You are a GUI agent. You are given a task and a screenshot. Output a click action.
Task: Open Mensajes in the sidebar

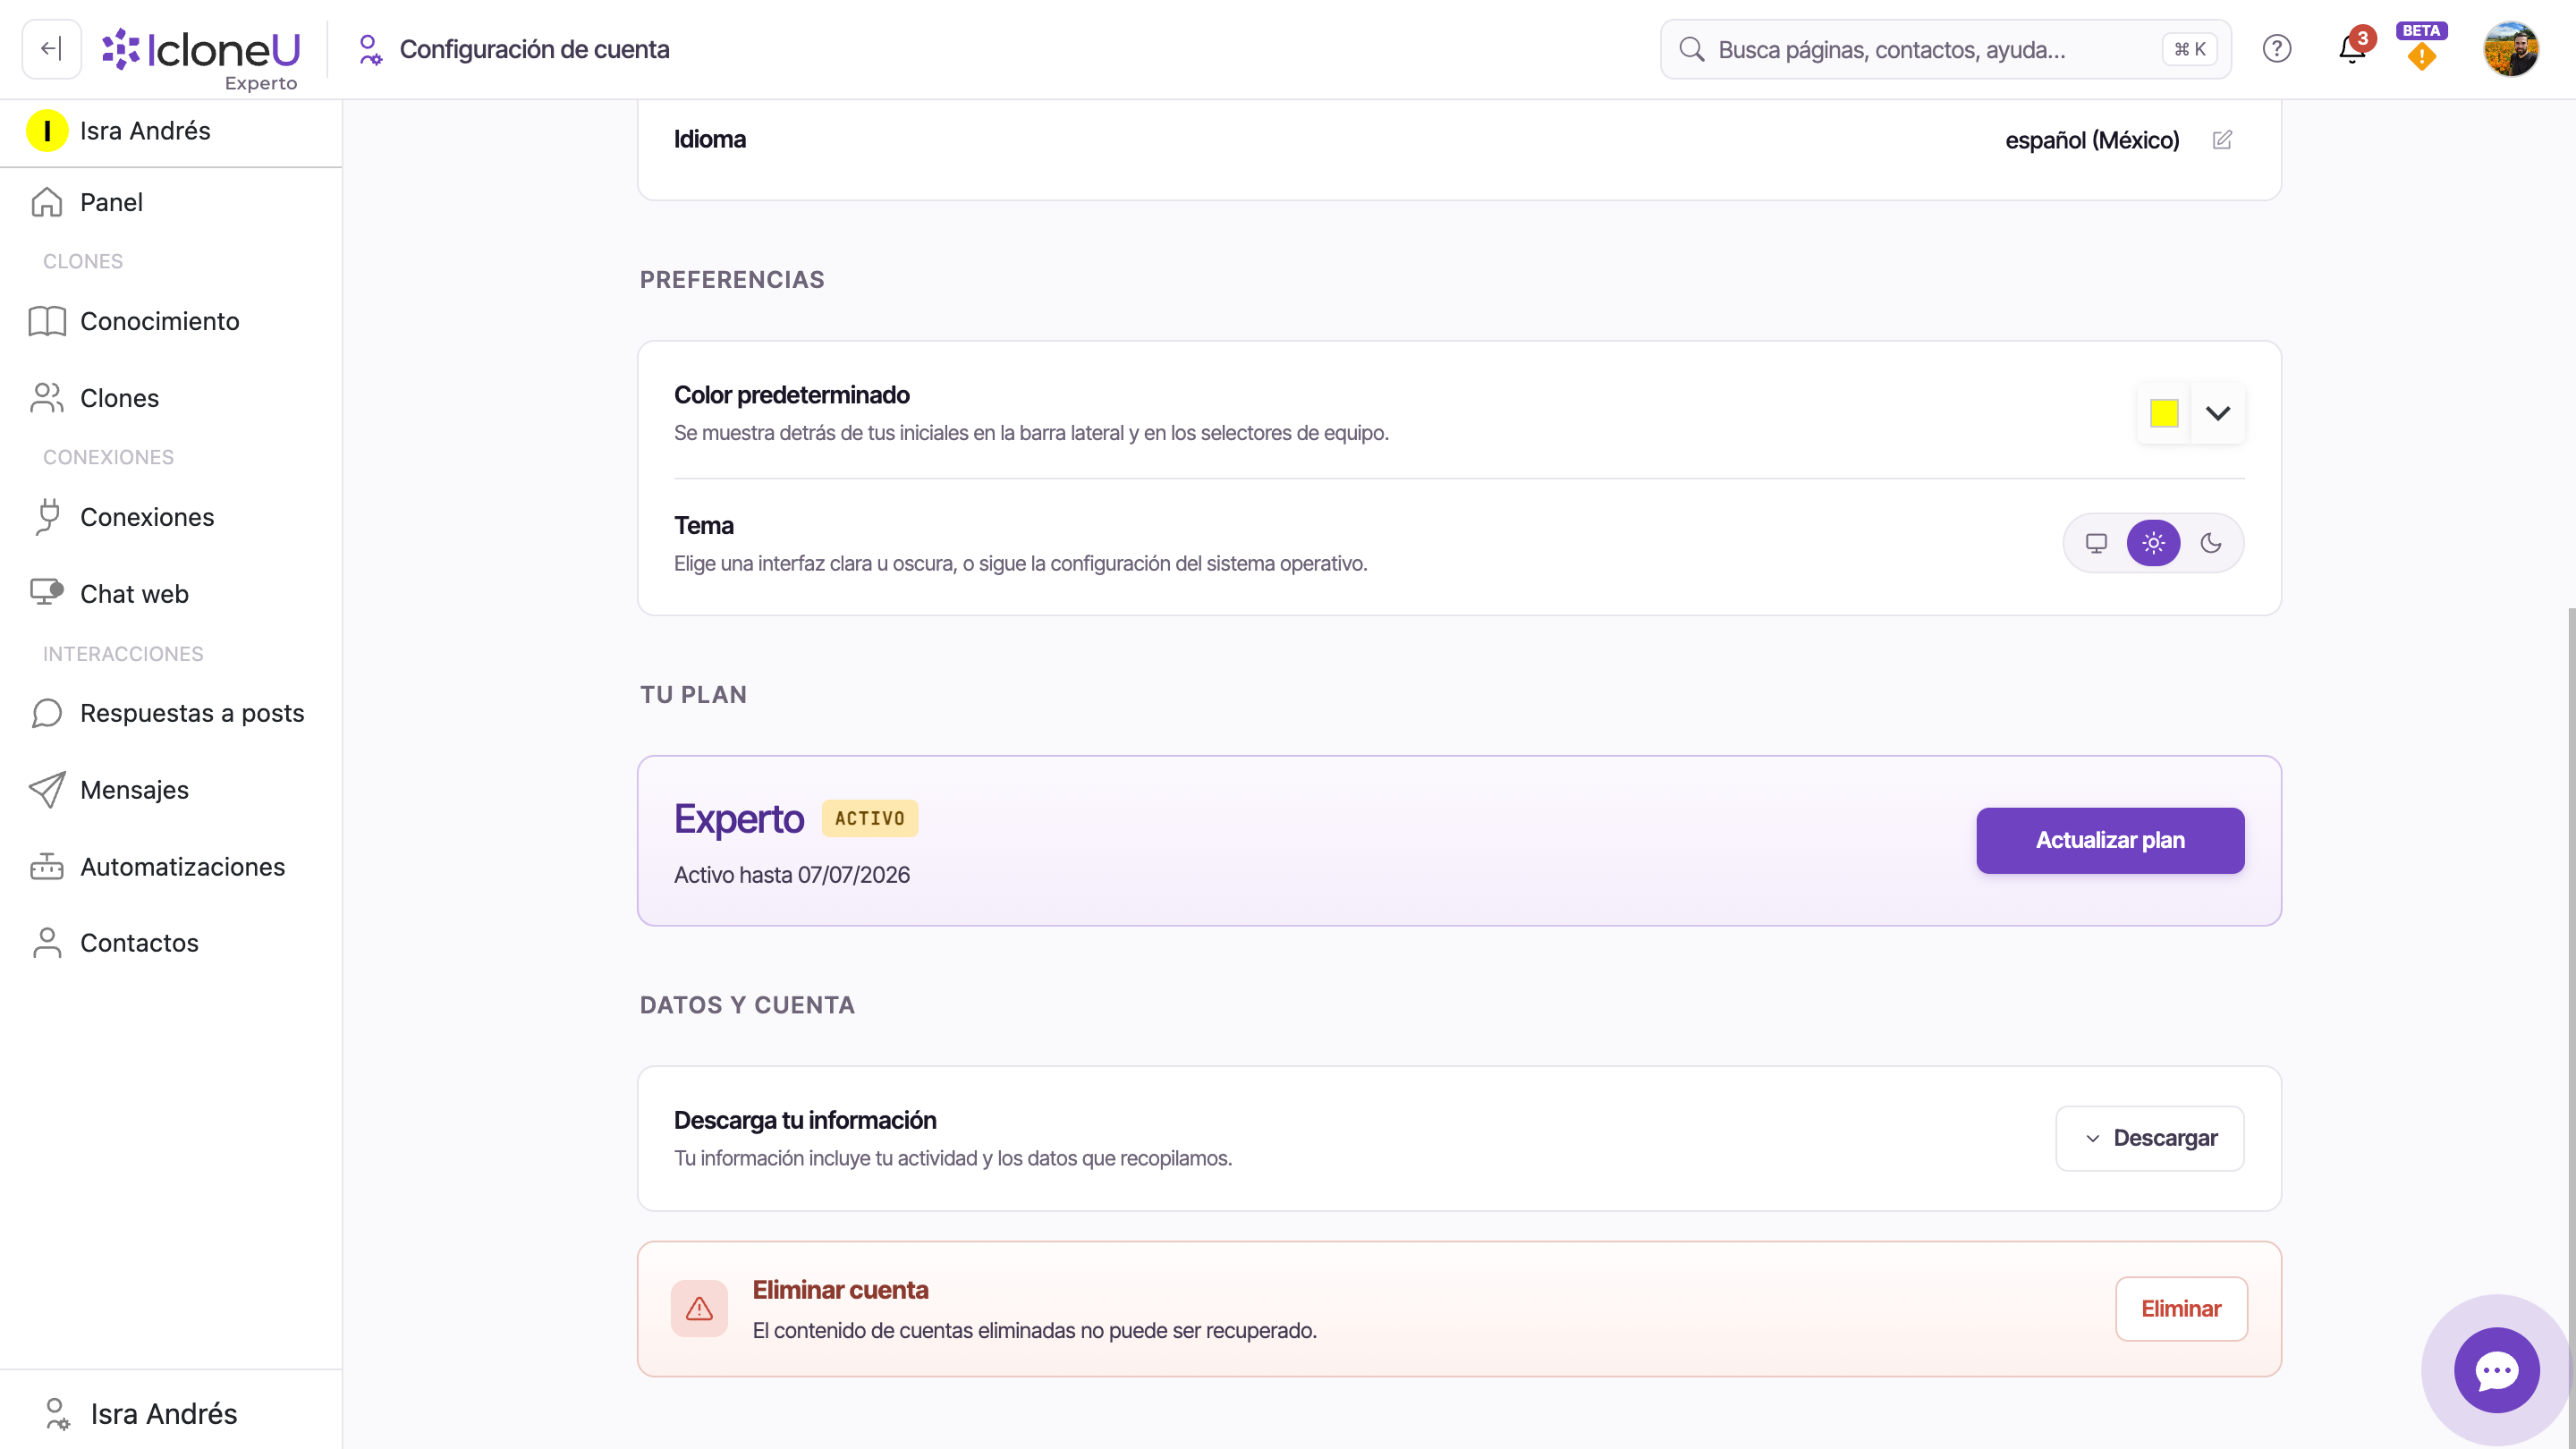[170, 790]
